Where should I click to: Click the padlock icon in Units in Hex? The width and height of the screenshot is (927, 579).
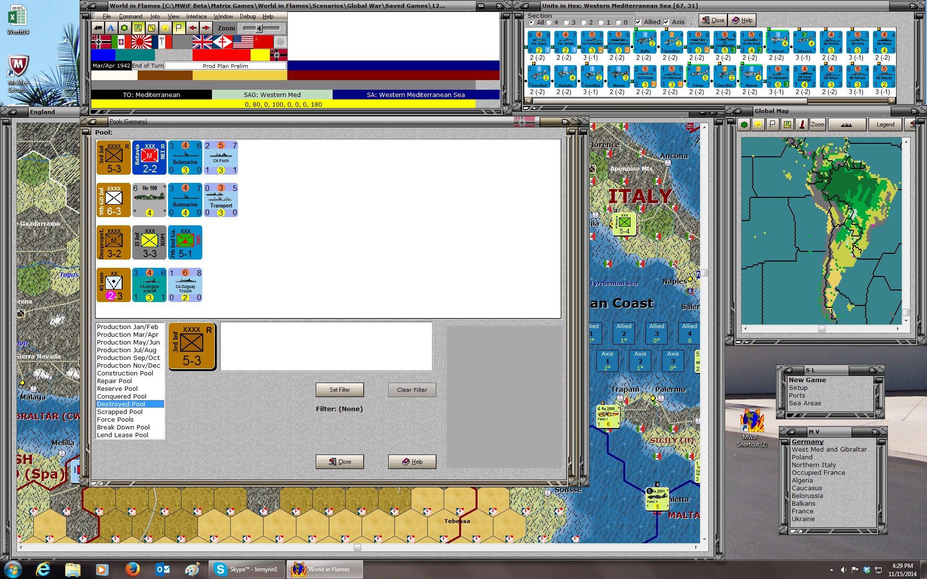(x=692, y=22)
